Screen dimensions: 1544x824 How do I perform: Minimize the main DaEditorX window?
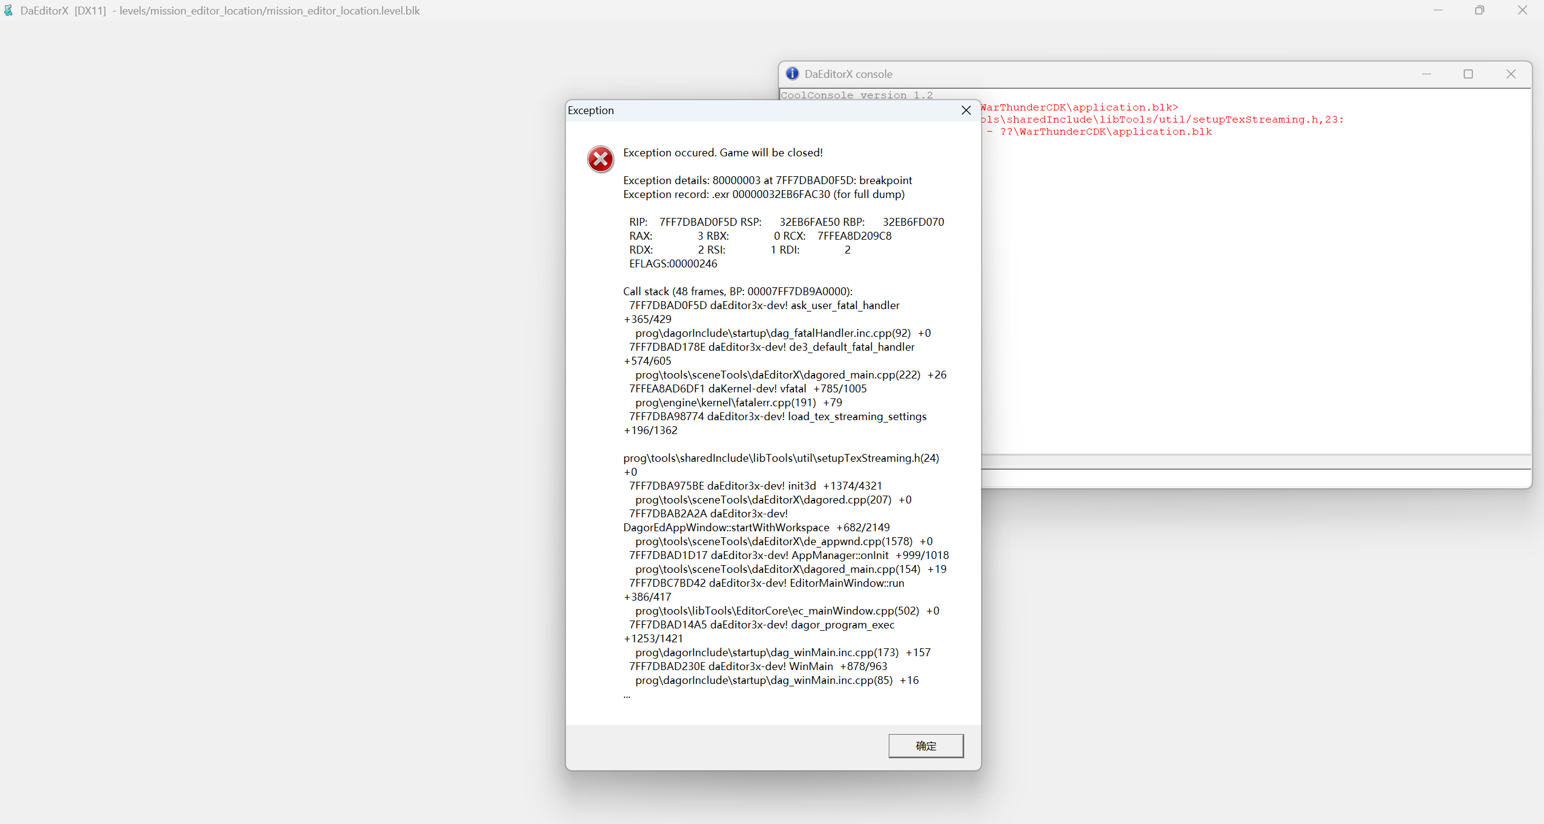click(1438, 10)
